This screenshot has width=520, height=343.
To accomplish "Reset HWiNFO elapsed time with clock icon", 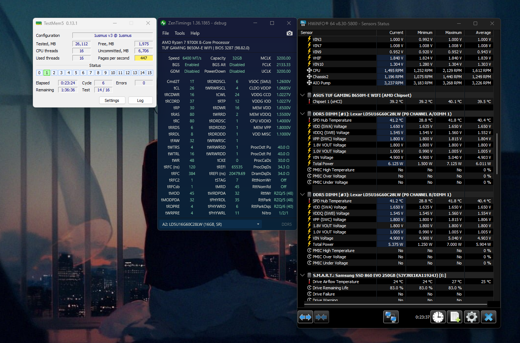I will [438, 317].
